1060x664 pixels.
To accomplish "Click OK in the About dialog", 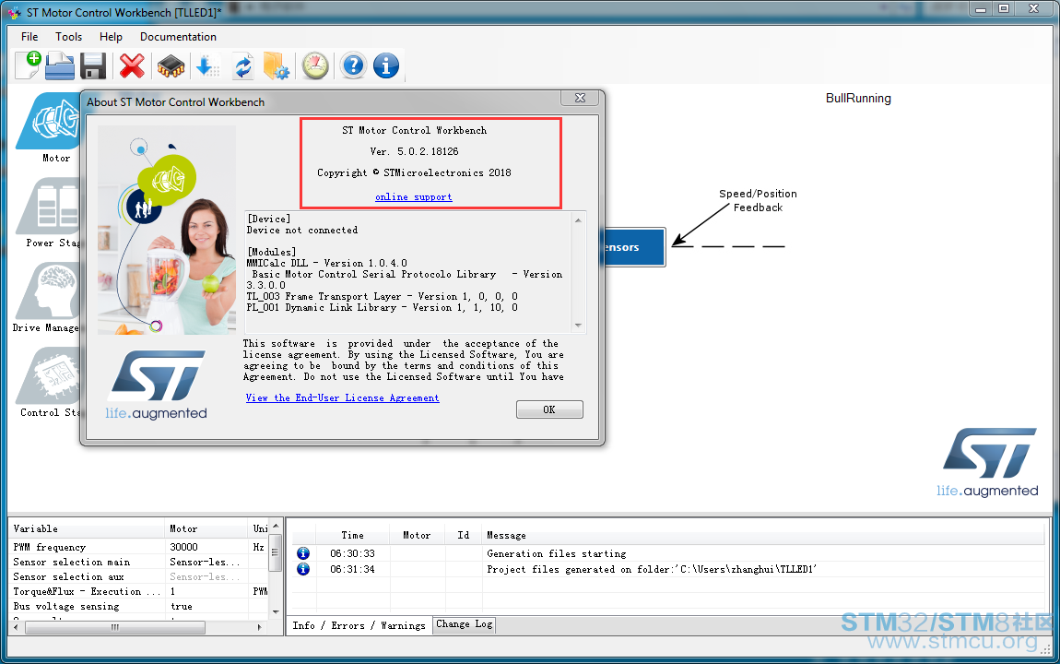I will click(x=549, y=409).
